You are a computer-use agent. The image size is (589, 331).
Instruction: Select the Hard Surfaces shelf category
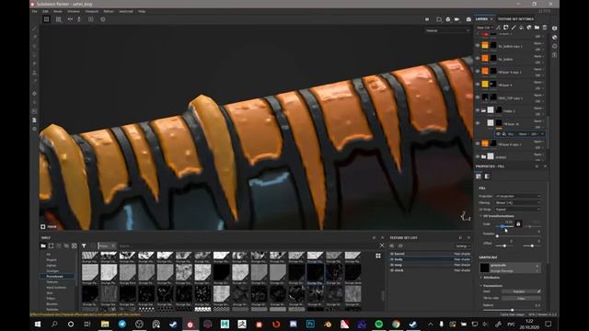(x=56, y=288)
